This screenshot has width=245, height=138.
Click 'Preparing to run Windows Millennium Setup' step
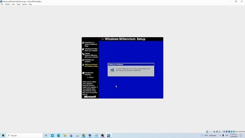point(91,44)
